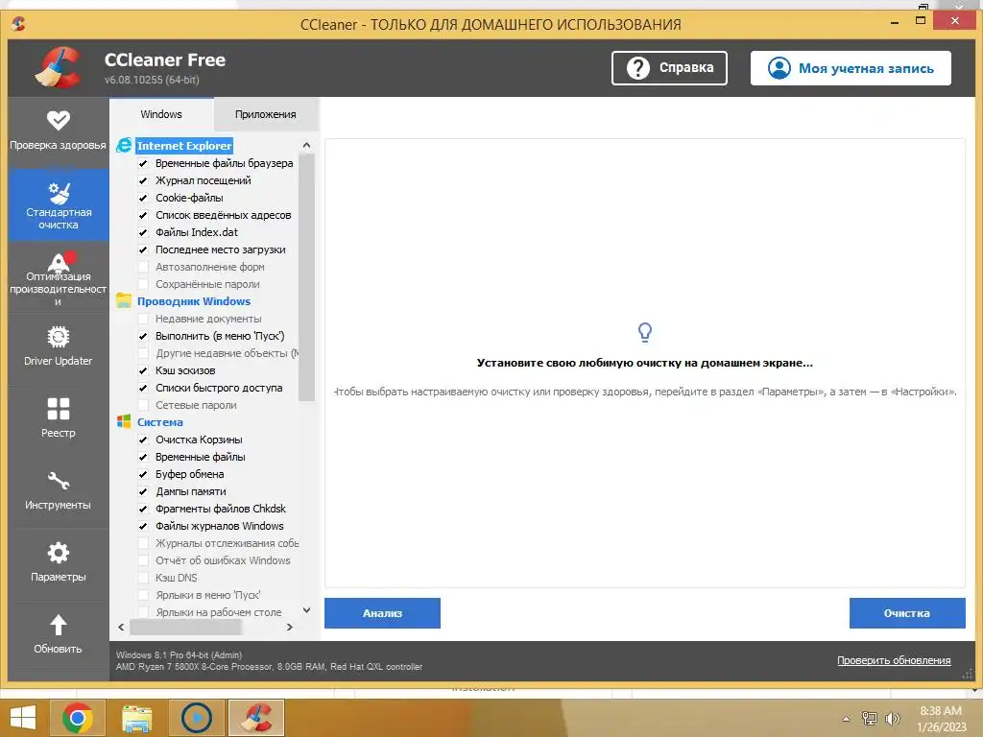Open Оптимизация производительности rocket icon
Image resolution: width=983 pixels, height=737 pixels.
tap(60, 261)
